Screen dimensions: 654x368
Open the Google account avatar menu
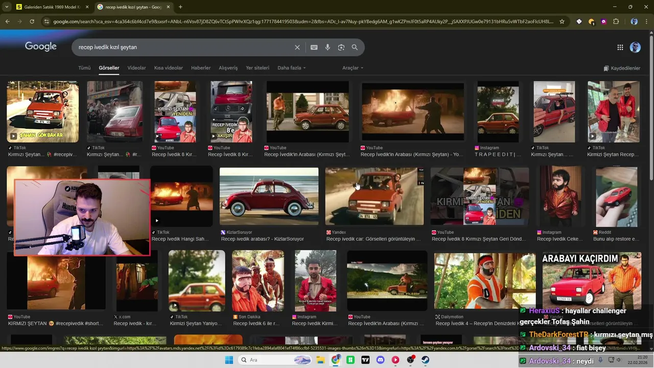635,47
